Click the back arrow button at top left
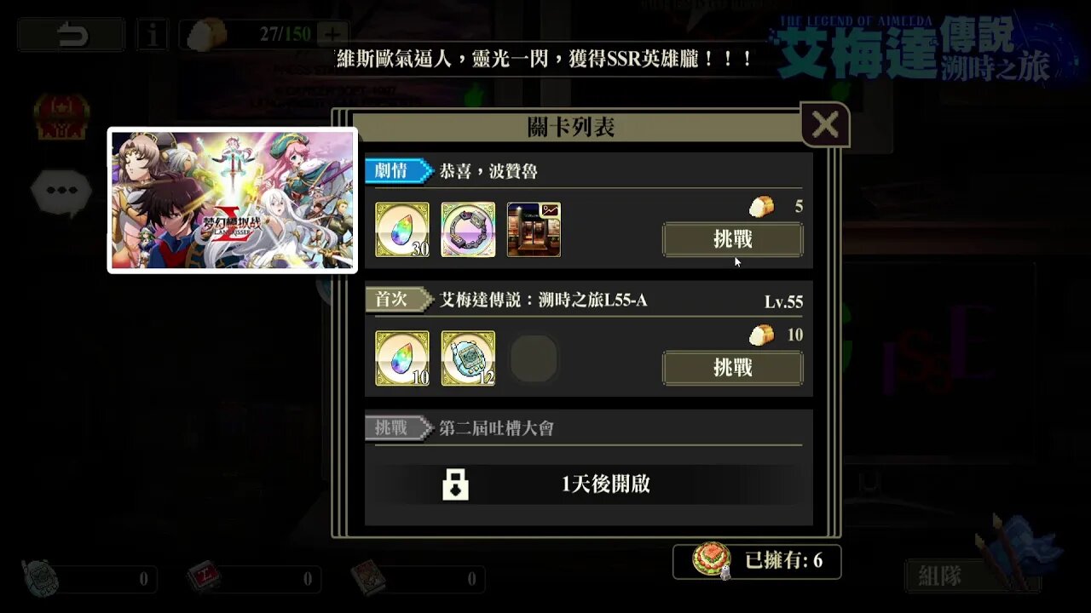This screenshot has width=1091, height=613. click(x=71, y=35)
